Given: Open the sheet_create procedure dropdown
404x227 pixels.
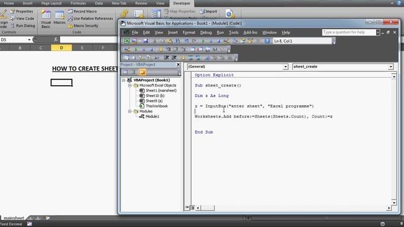Looking at the screenshot, I should [x=391, y=67].
